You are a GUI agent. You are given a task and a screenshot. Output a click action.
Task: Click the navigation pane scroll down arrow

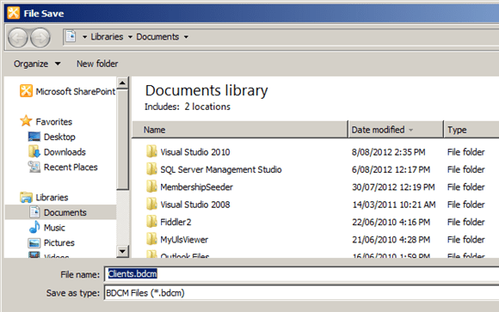pyautogui.click(x=122, y=251)
